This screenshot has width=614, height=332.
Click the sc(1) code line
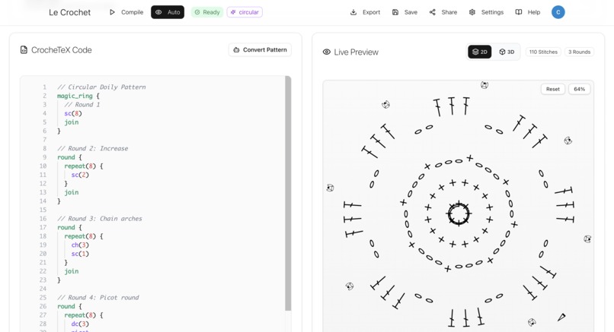pos(80,254)
